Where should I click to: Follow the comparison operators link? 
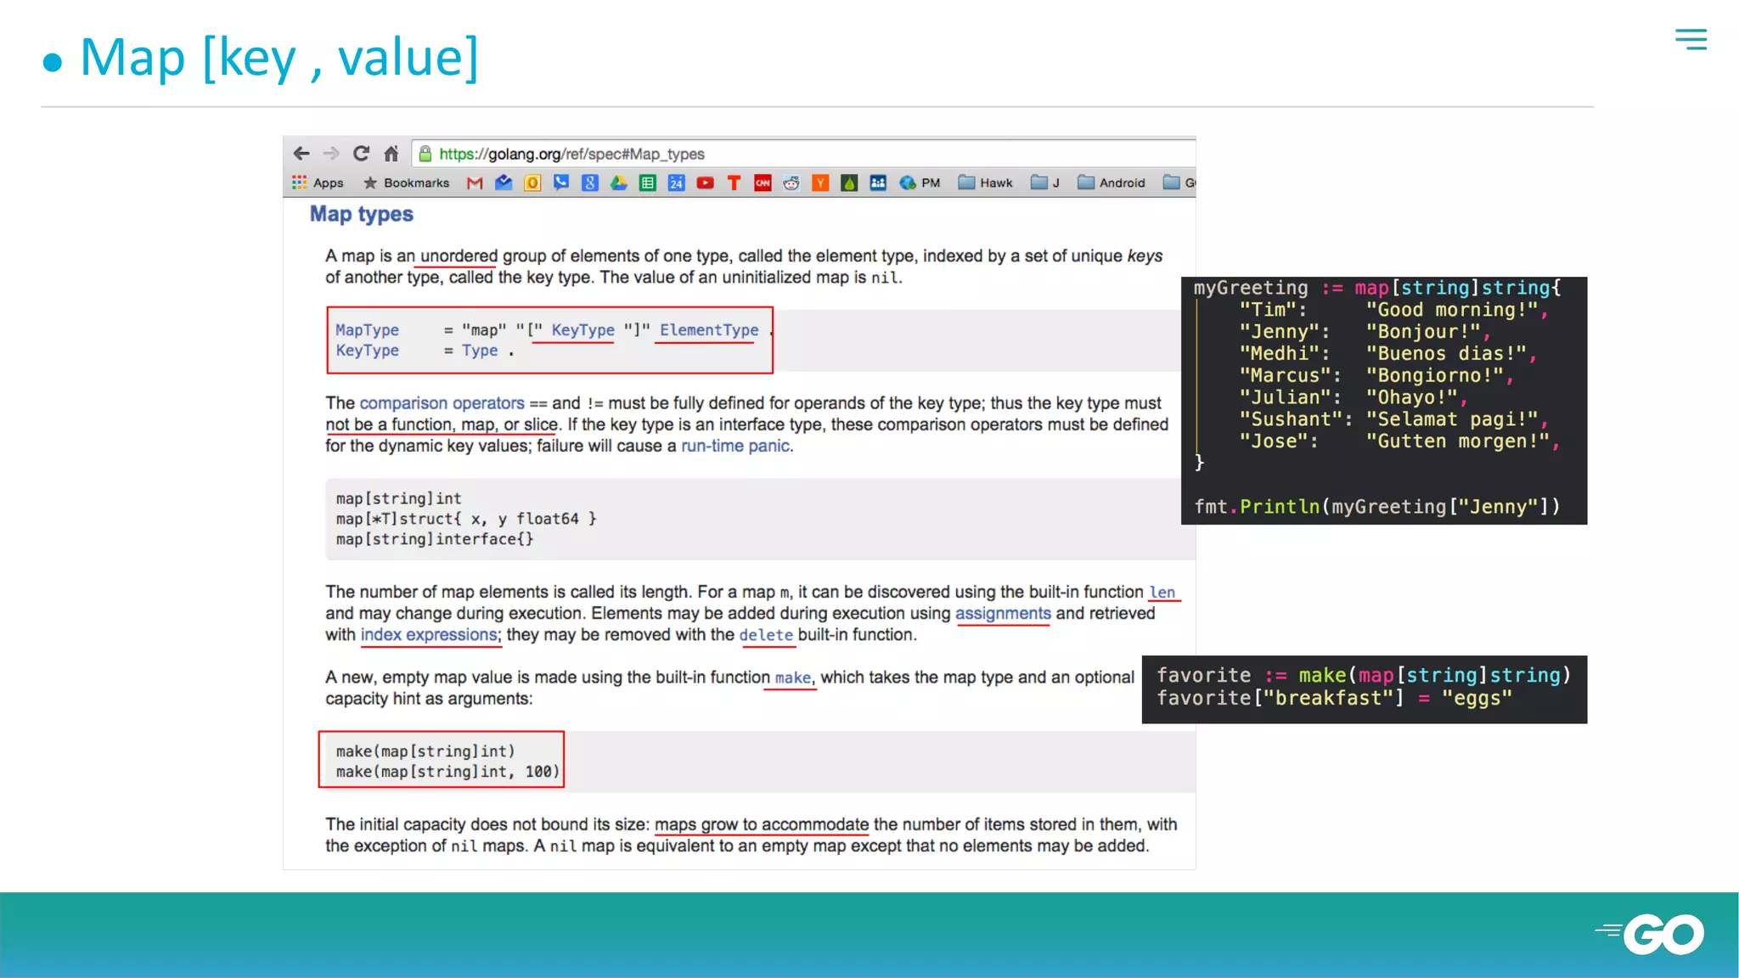click(x=442, y=403)
